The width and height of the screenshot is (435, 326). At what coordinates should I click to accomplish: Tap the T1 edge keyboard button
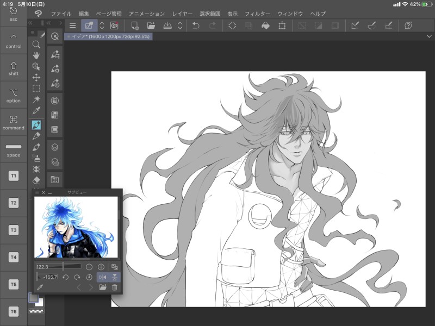tap(13, 175)
